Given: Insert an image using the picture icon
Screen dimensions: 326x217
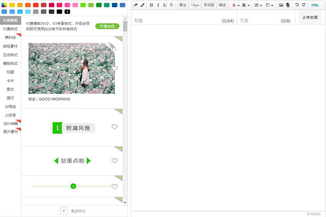Looking at the screenshot, I should [x=281, y=5].
